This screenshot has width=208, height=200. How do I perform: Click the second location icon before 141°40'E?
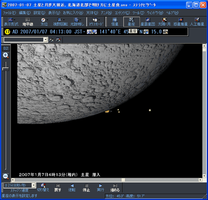[94, 32]
